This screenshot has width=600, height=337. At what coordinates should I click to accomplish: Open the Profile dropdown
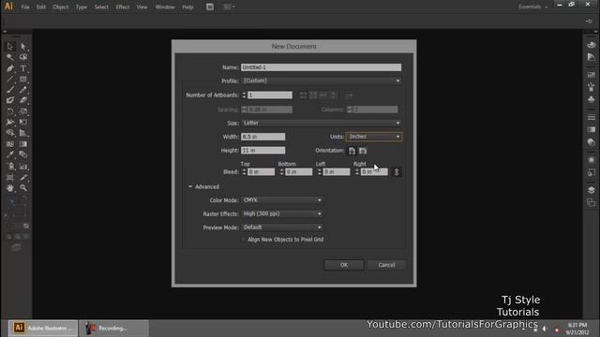point(321,81)
